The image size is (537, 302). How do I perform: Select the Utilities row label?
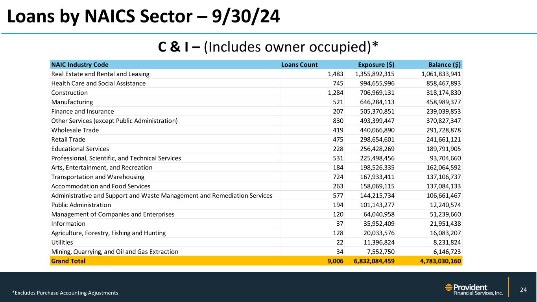click(x=62, y=242)
